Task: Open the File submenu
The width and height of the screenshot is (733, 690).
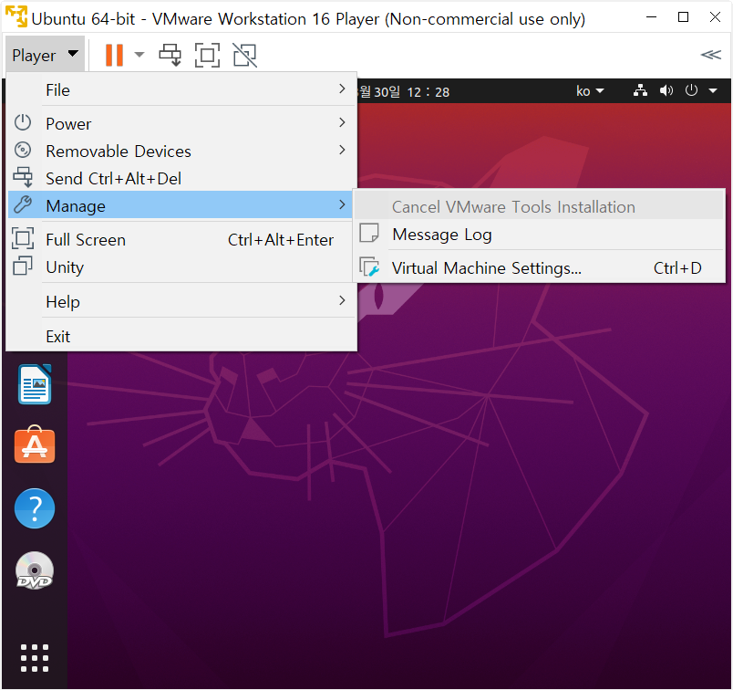Action: pyautogui.click(x=181, y=89)
